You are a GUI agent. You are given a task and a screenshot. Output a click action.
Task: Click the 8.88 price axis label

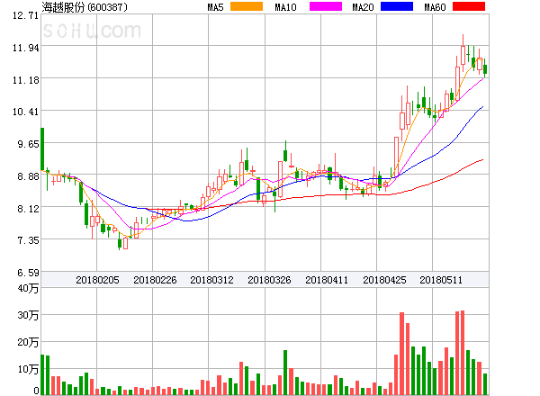click(28, 176)
